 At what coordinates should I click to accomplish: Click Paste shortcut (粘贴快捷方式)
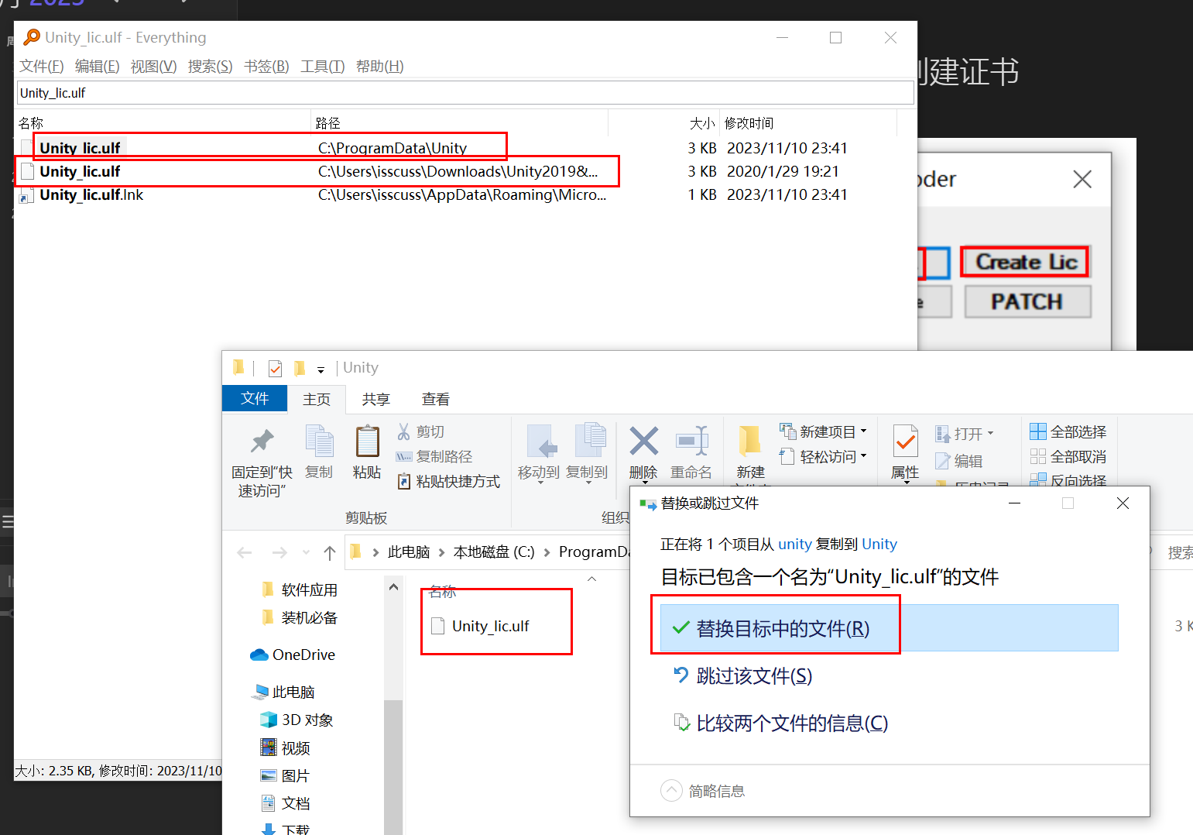click(449, 481)
